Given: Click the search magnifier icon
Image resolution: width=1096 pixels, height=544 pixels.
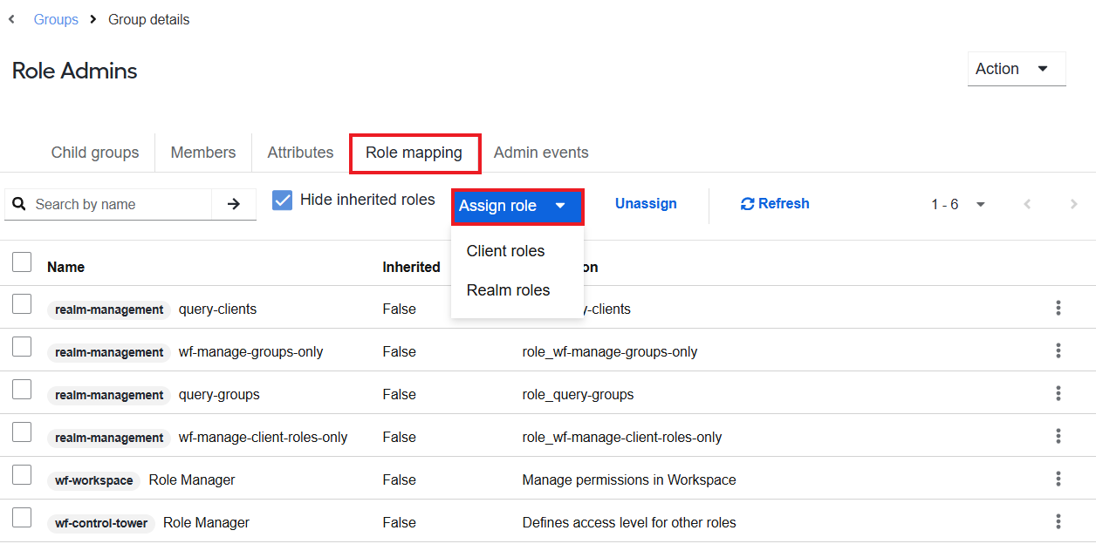Looking at the screenshot, I should 19,204.
